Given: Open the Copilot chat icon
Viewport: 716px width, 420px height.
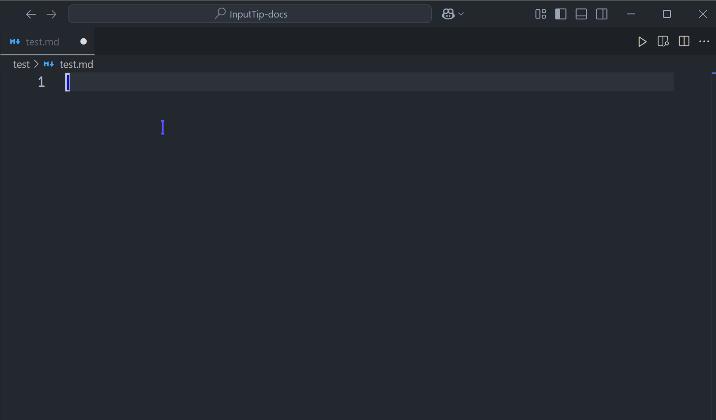Looking at the screenshot, I should click(x=448, y=14).
